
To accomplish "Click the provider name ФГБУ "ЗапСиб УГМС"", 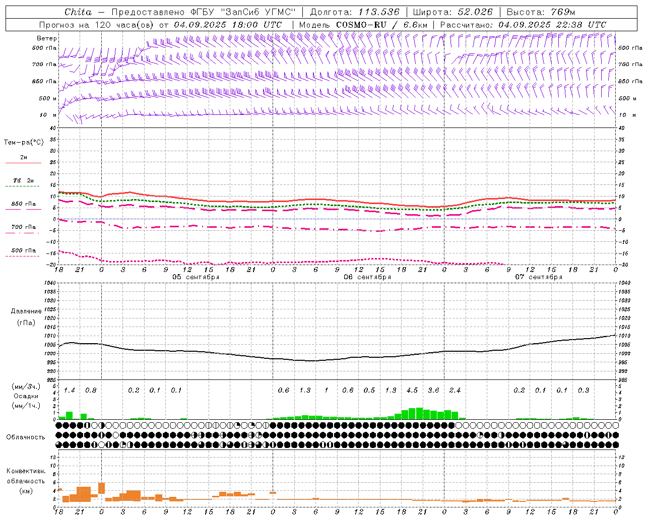I will (x=243, y=12).
